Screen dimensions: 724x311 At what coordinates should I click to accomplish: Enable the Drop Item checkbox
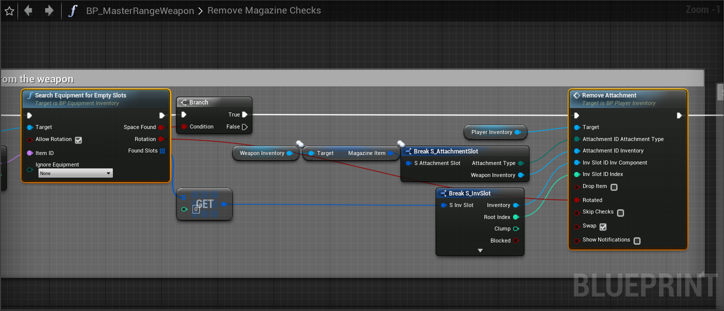point(614,187)
